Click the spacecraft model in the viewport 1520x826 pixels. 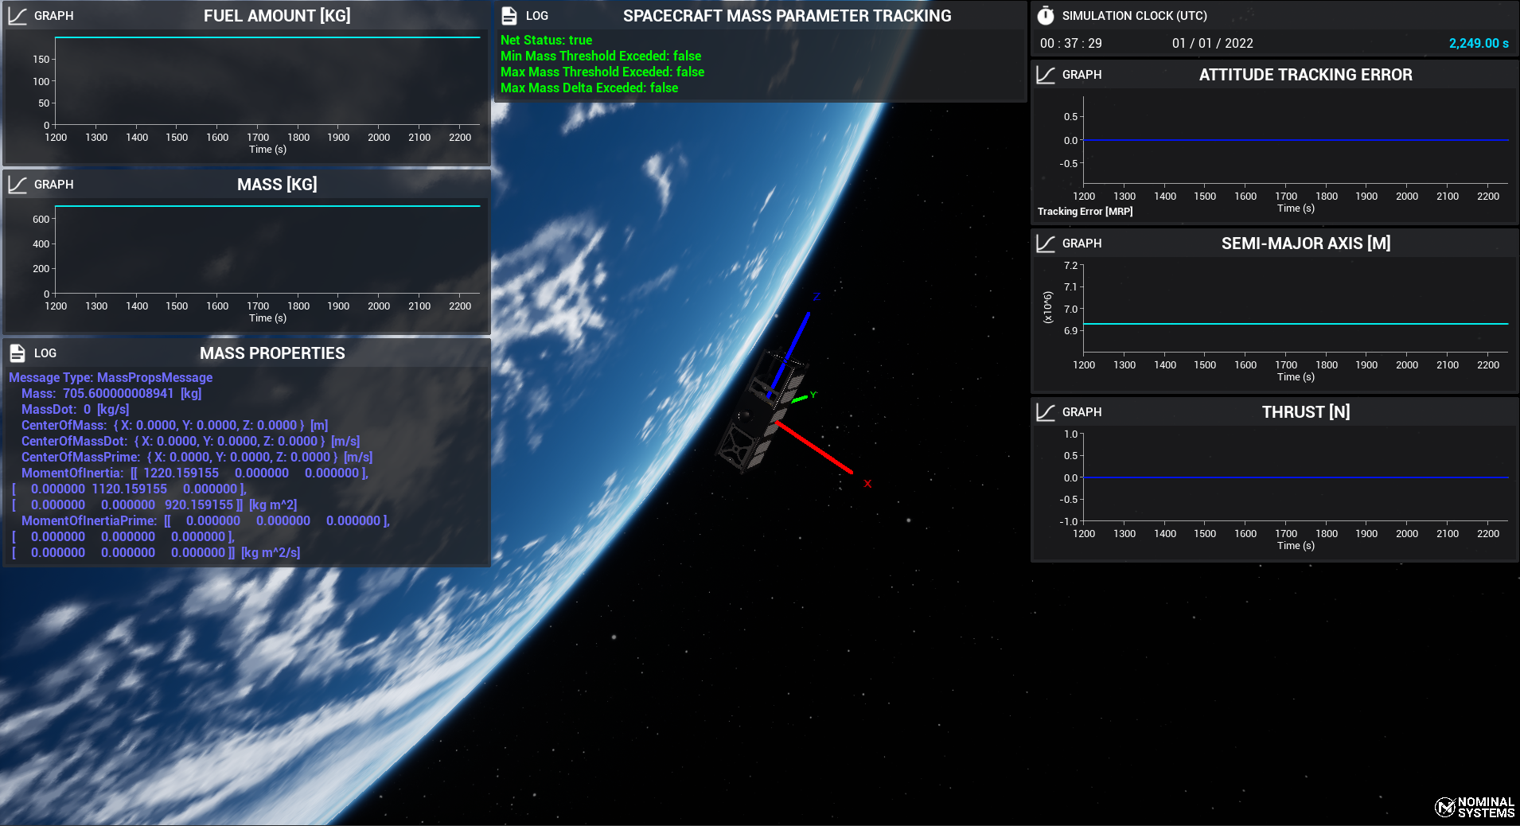pos(760,414)
